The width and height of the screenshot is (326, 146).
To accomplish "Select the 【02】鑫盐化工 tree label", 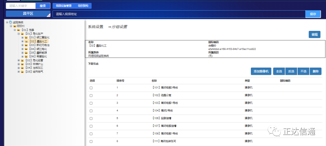I will (x=38, y=41).
